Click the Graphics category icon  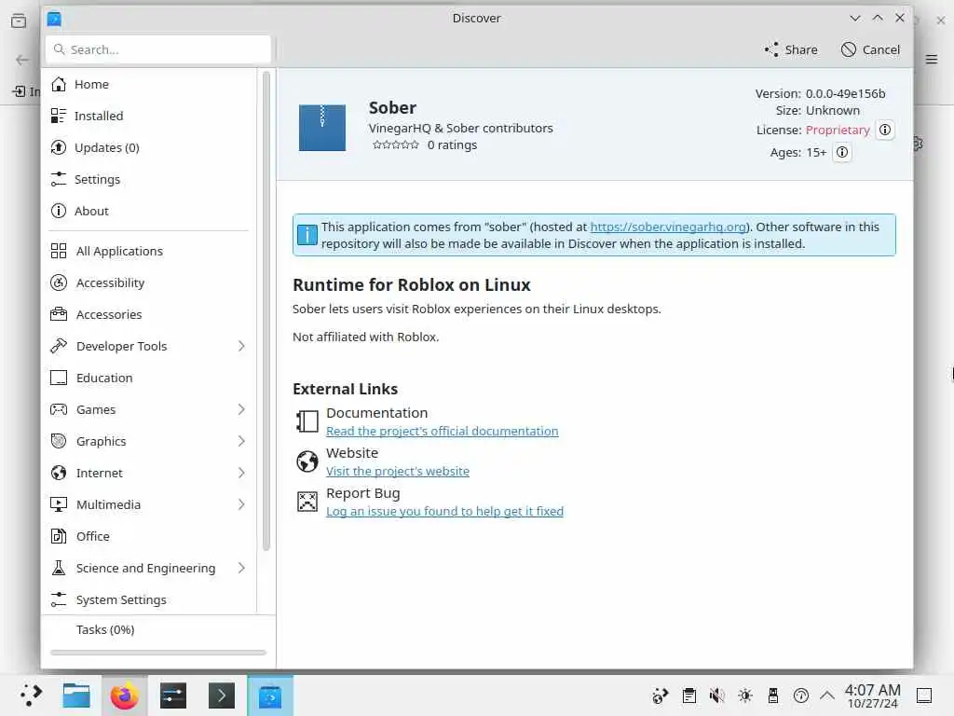(59, 441)
